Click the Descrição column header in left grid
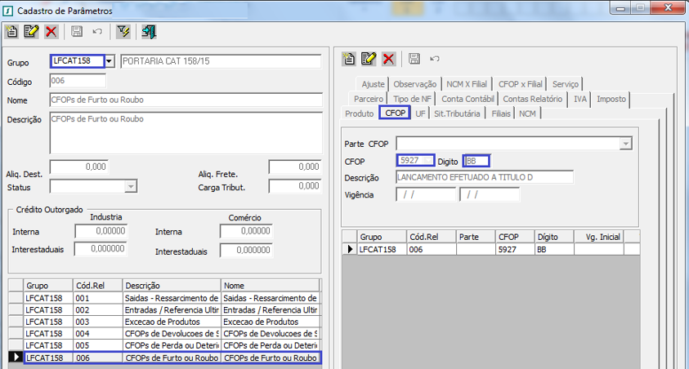This screenshot has width=689, height=369. coord(171,286)
